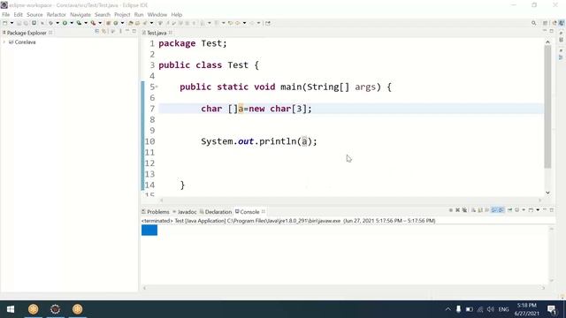
Task: Open the Source menu
Action: point(34,15)
